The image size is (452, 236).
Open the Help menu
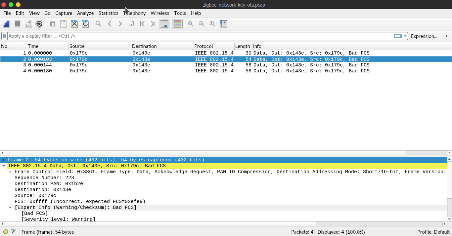[196, 13]
